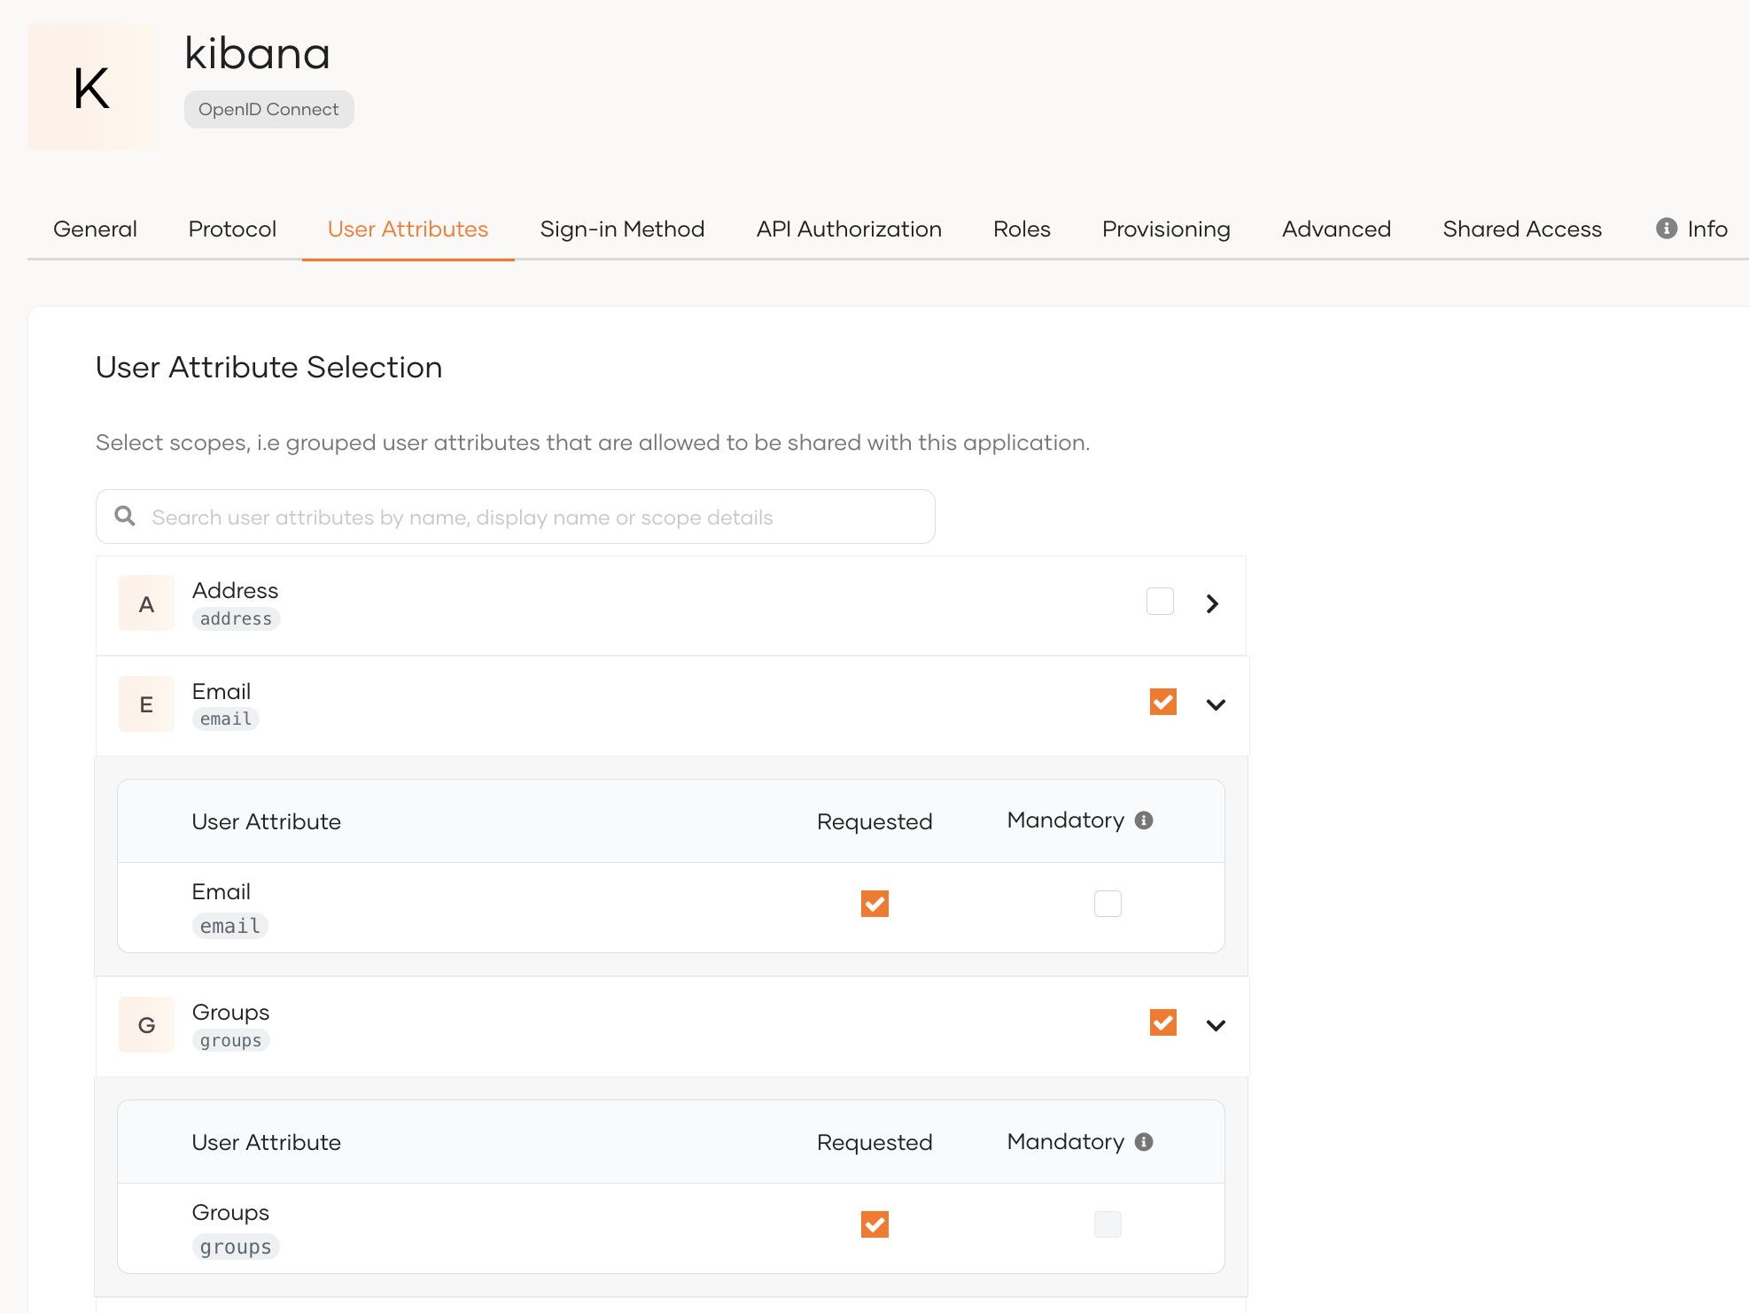The height and width of the screenshot is (1313, 1749).
Task: Click the 'groups' tag in attribute table
Action: click(x=236, y=1247)
